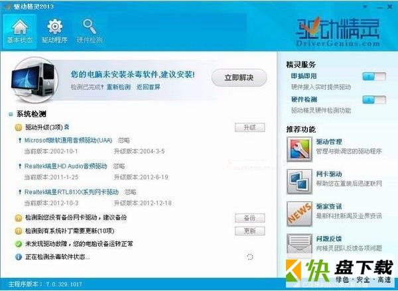
Task: Click the green check icon beside 未发现驱动故障
Action: 19,244
